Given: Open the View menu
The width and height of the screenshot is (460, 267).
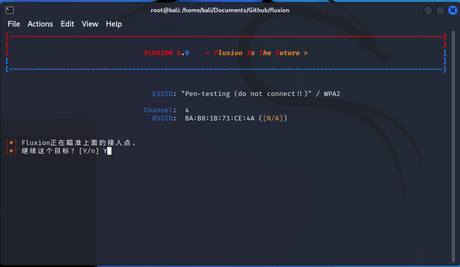Looking at the screenshot, I should click(x=90, y=24).
